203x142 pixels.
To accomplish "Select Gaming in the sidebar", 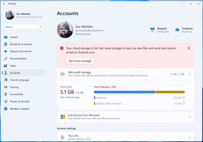I will coord(14,87).
